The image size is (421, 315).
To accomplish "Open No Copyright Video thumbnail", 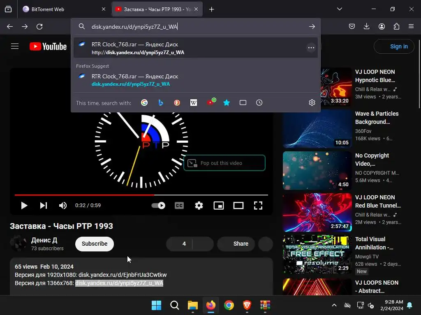I will click(x=317, y=171).
